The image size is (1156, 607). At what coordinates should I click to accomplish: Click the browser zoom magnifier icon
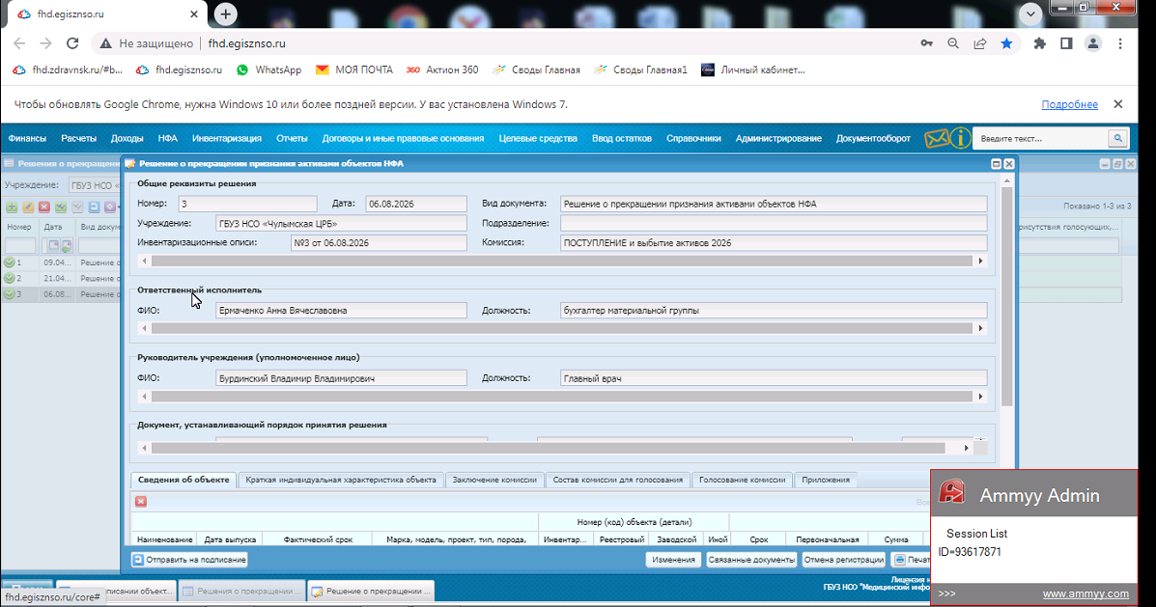(x=953, y=43)
